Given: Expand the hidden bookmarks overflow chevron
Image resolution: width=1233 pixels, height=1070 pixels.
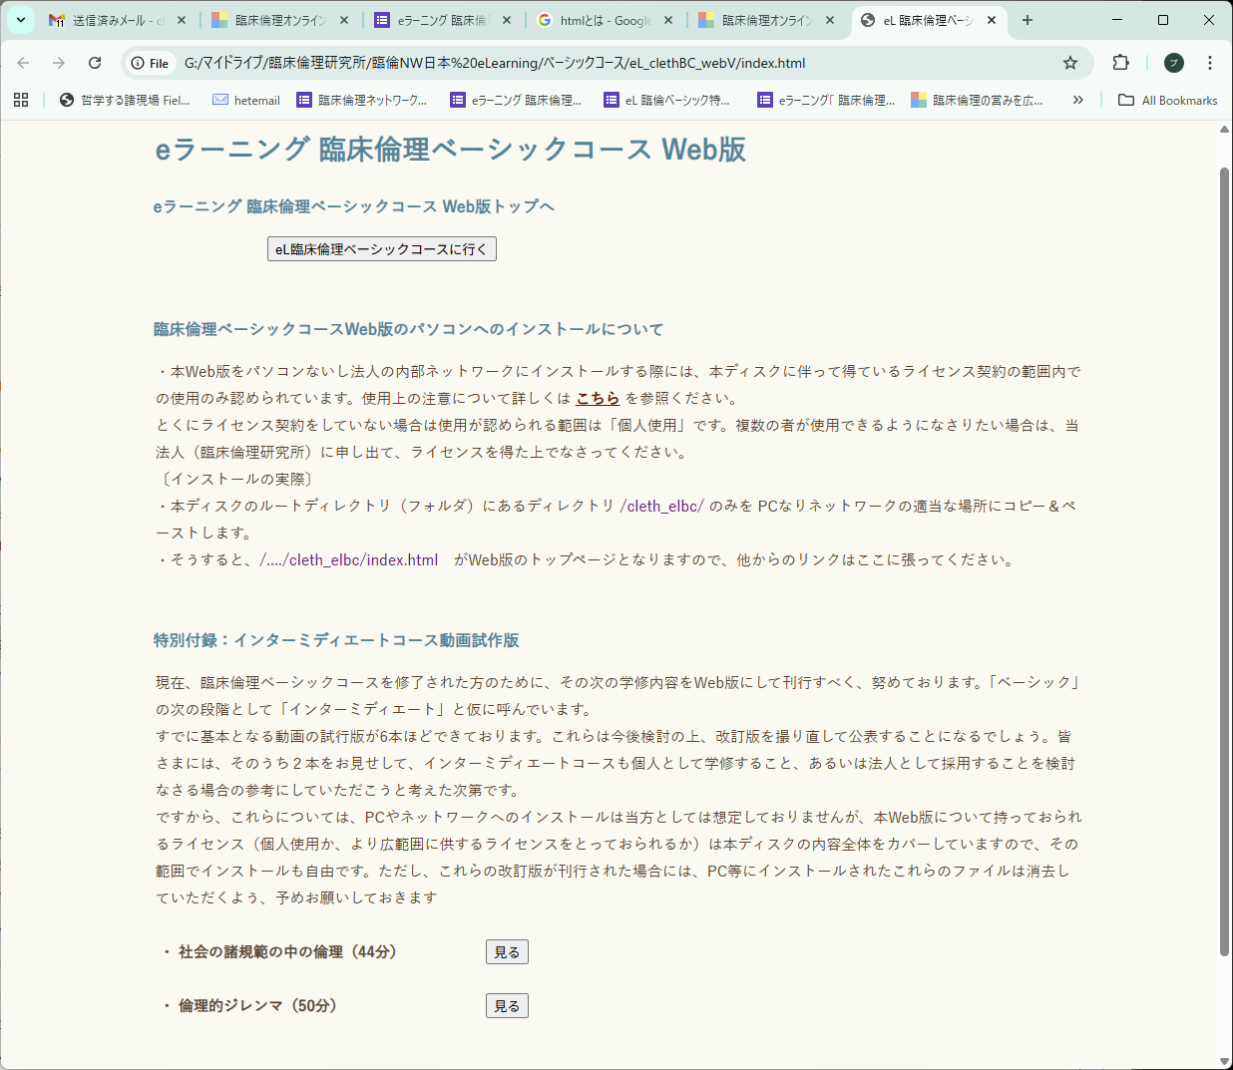Looking at the screenshot, I should (1076, 100).
